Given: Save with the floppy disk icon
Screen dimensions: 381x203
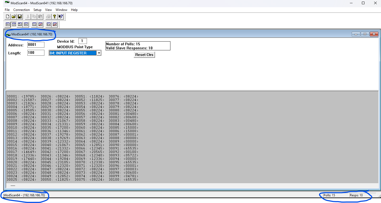Looking at the screenshot, I should [x=19, y=17].
